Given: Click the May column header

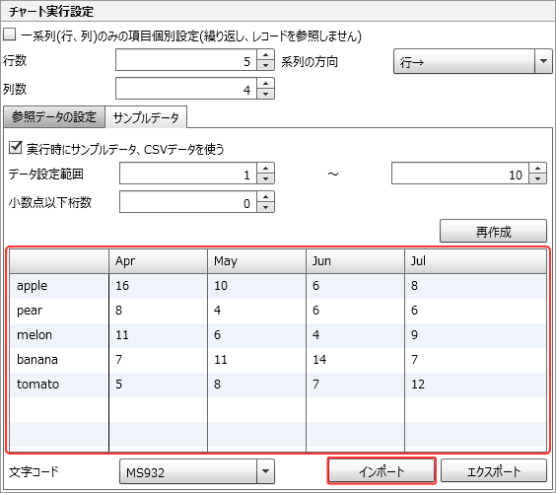Looking at the screenshot, I should click(256, 261).
